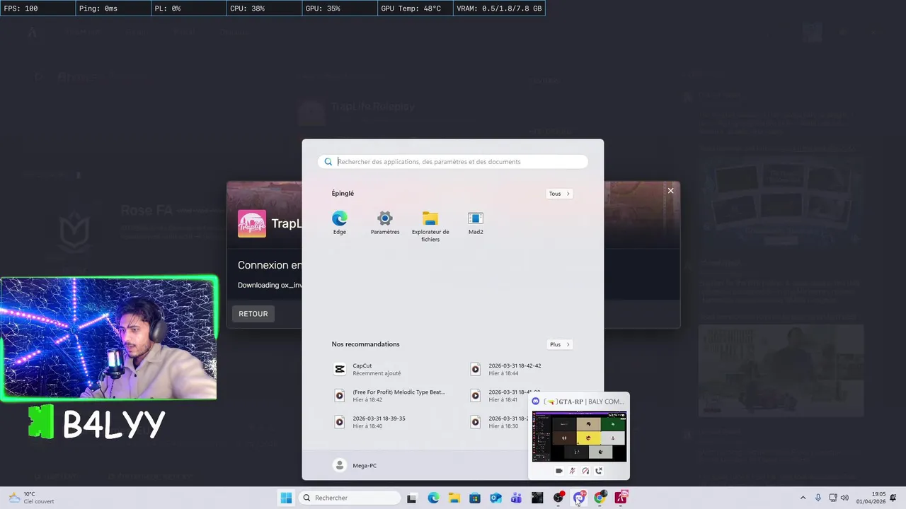Screen dimensions: 906x509
Task: Open the Mega-PC user account menu
Action: click(355, 465)
